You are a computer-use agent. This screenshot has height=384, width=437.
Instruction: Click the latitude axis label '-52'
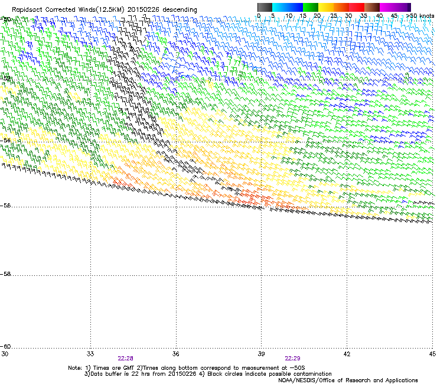point(5,78)
